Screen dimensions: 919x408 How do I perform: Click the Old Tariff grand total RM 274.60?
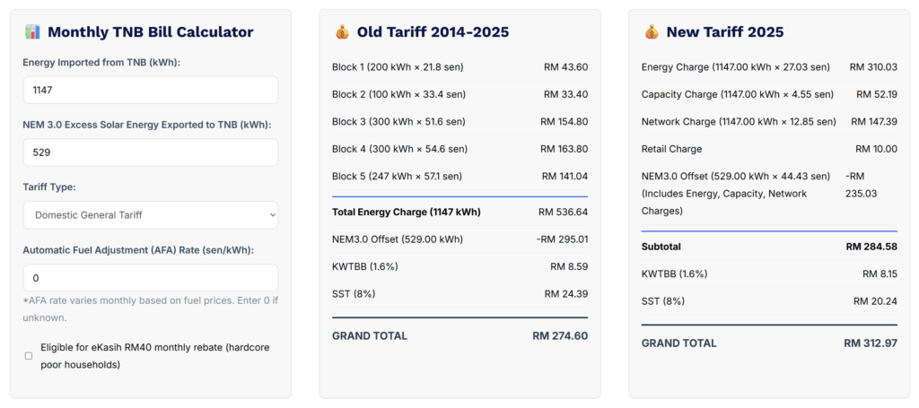tap(559, 335)
